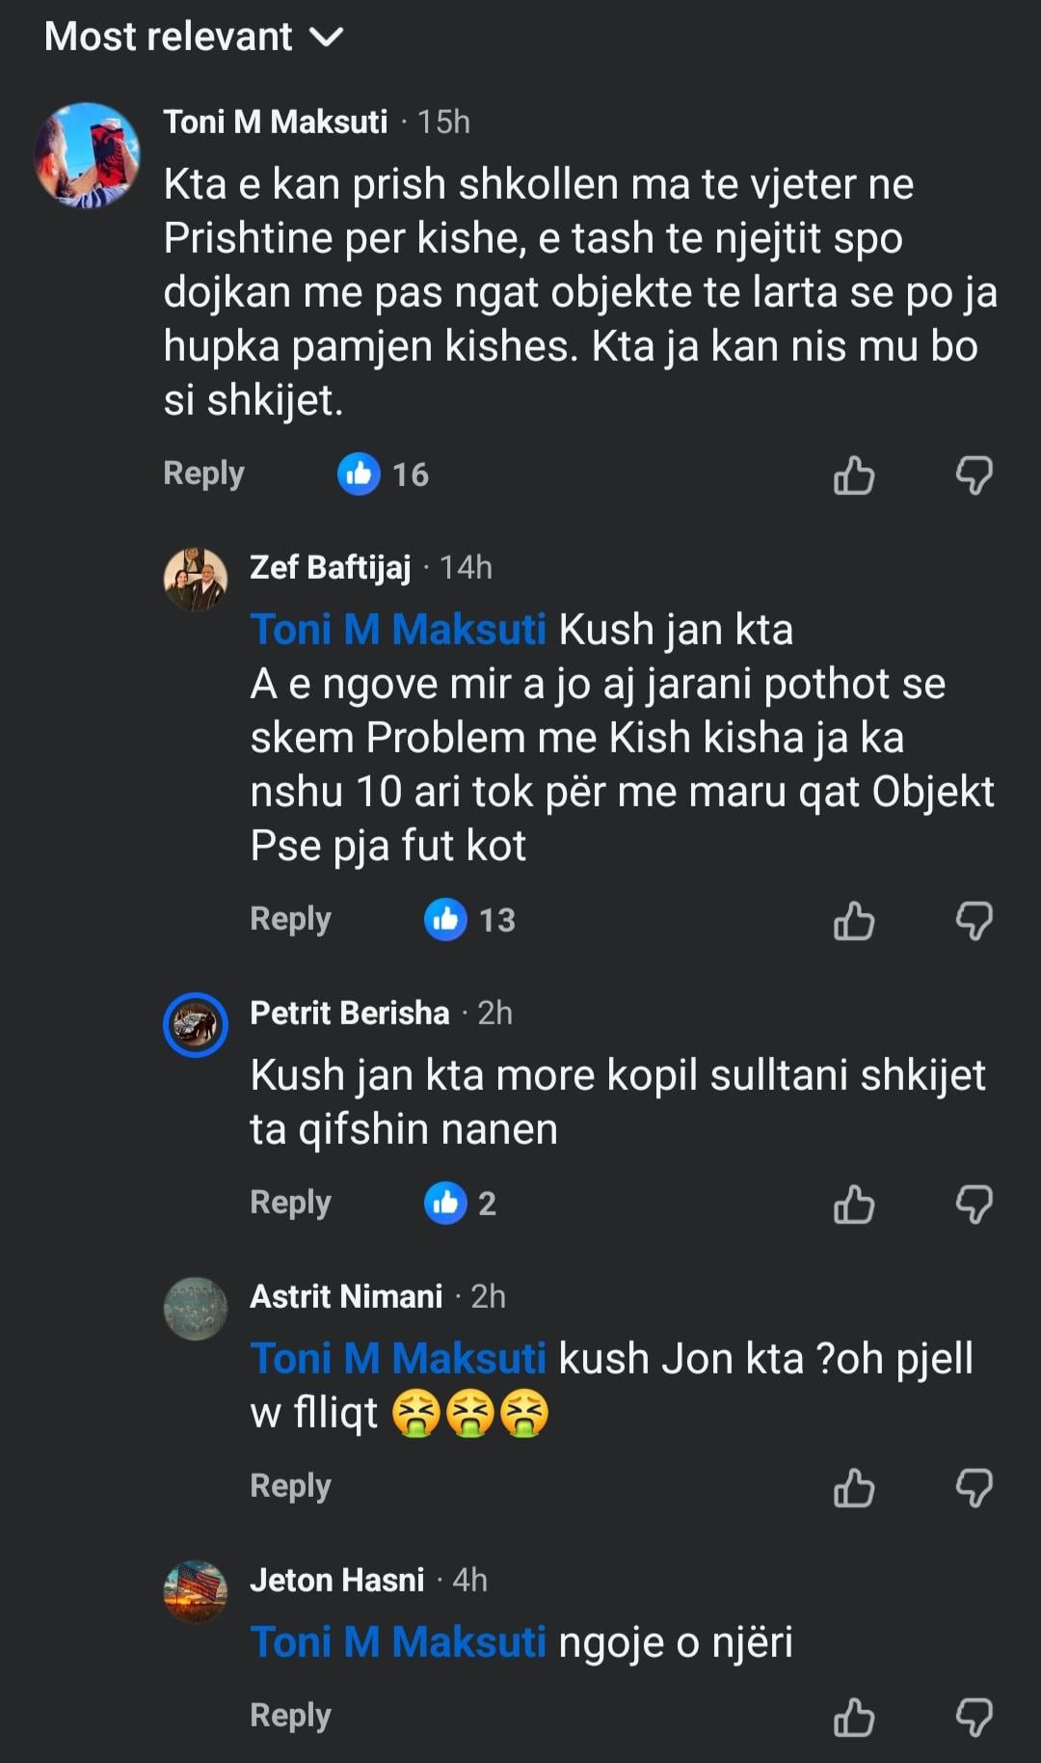
Task: Thumbs up Astrit Nimani's reply
Action: pos(853,1488)
